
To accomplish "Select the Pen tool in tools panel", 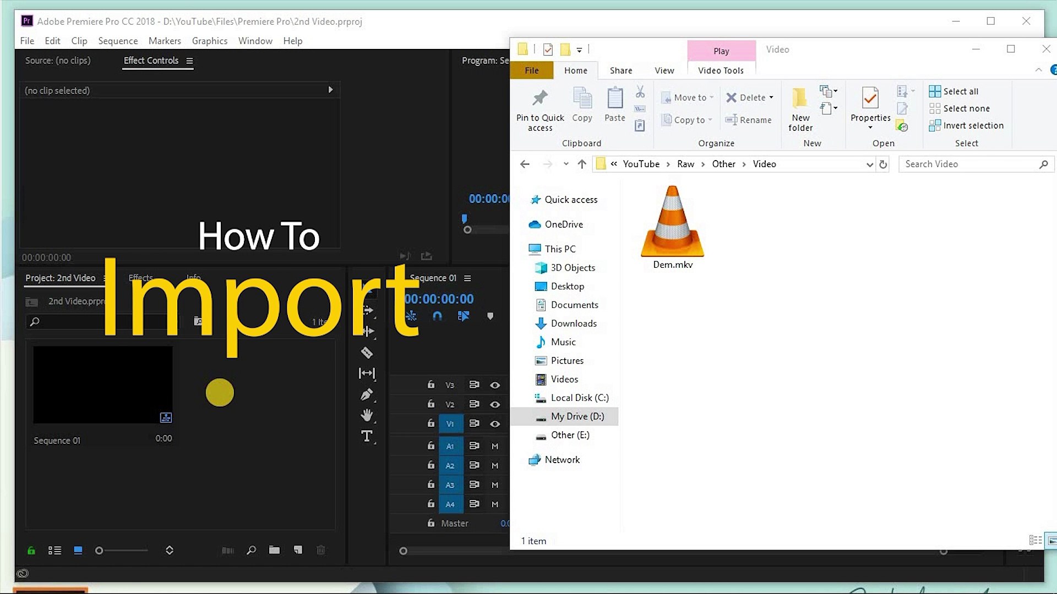I will click(367, 394).
